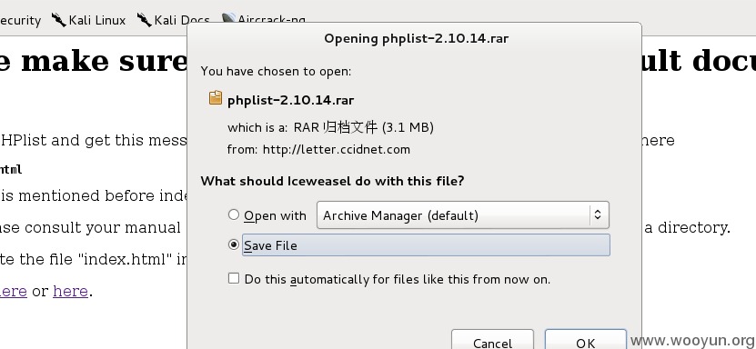Open the Kali Docs bookmark label
The width and height of the screenshot is (756, 349).
point(182,20)
